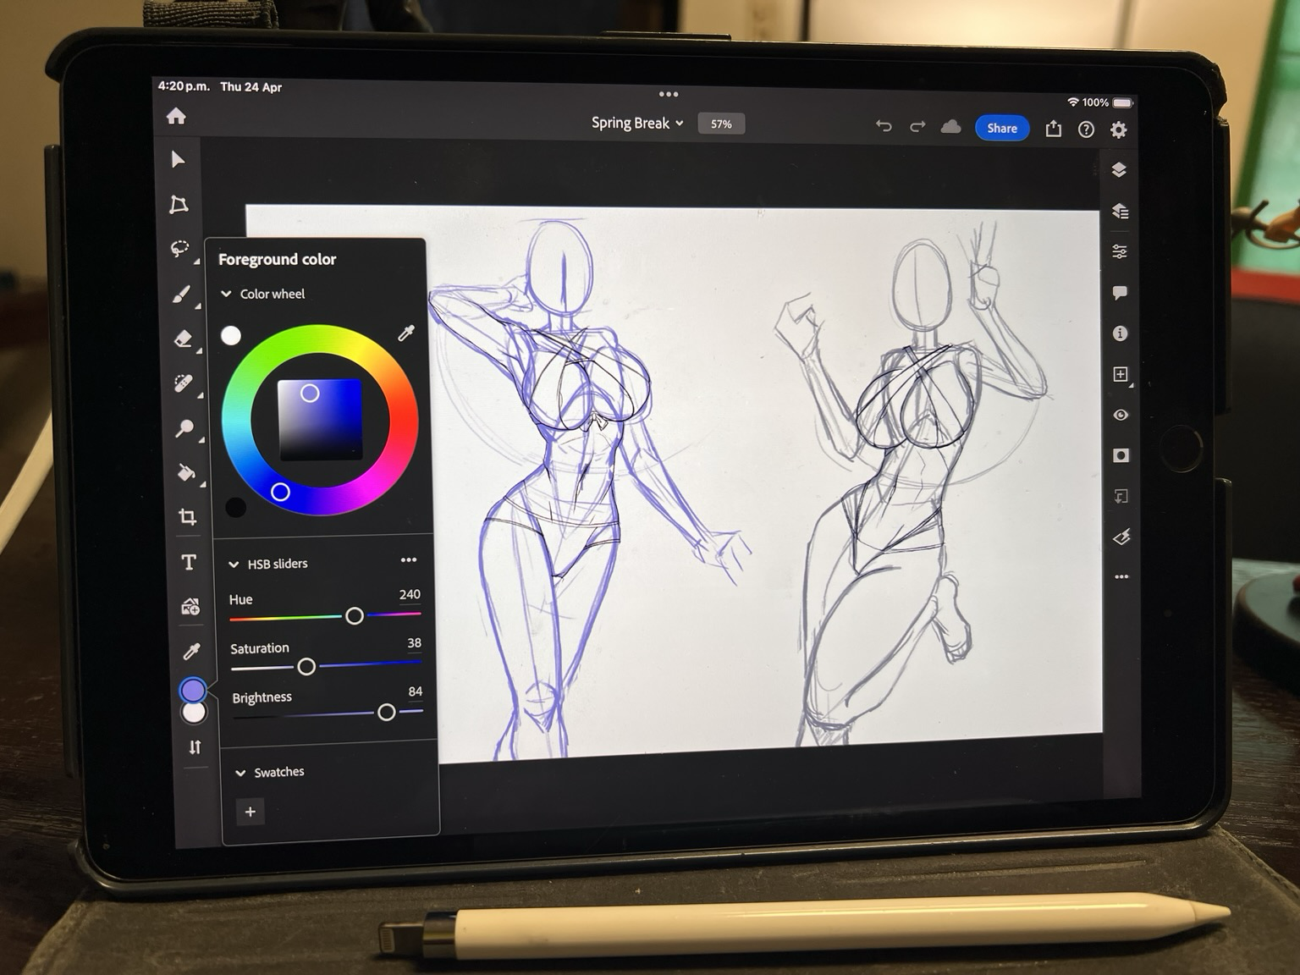Tap the battery 100% indicator
This screenshot has height=975, width=1300.
1109,102
